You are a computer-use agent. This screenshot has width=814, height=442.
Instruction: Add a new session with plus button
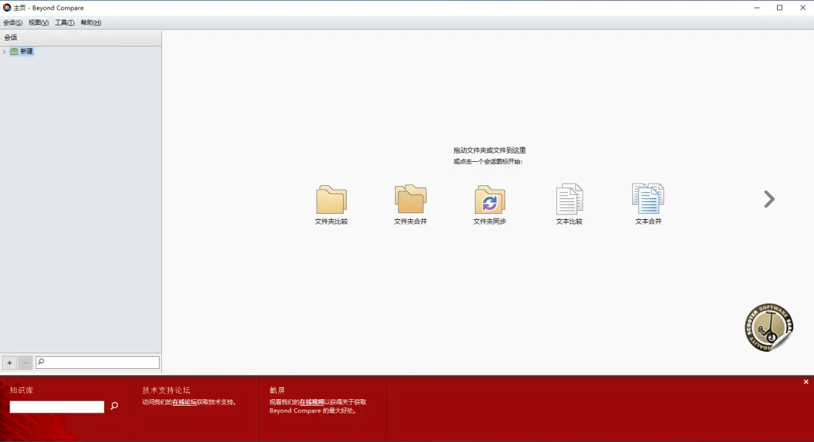click(9, 363)
